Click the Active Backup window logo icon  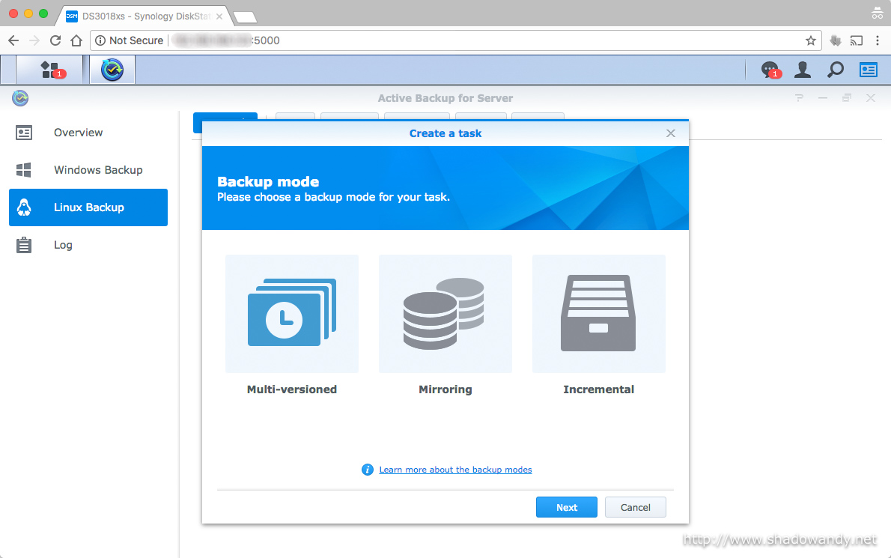[20, 98]
